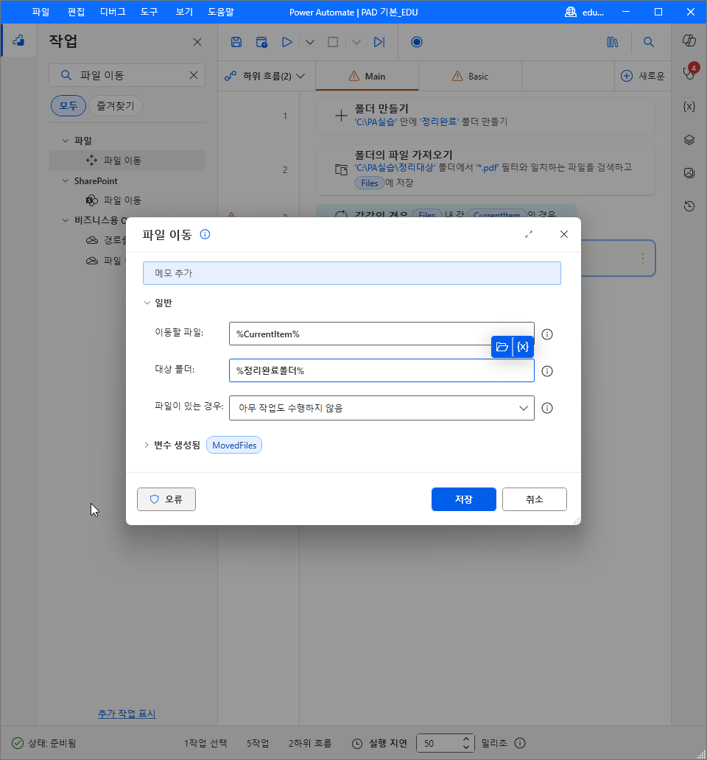The image size is (707, 760).
Task: Click the info icon next to 파일 이동 title
Action: (x=205, y=235)
